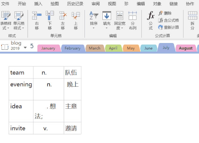Open the 审阅 ribbon tab
Viewport: 199px width, 143px height.
(96, 4)
